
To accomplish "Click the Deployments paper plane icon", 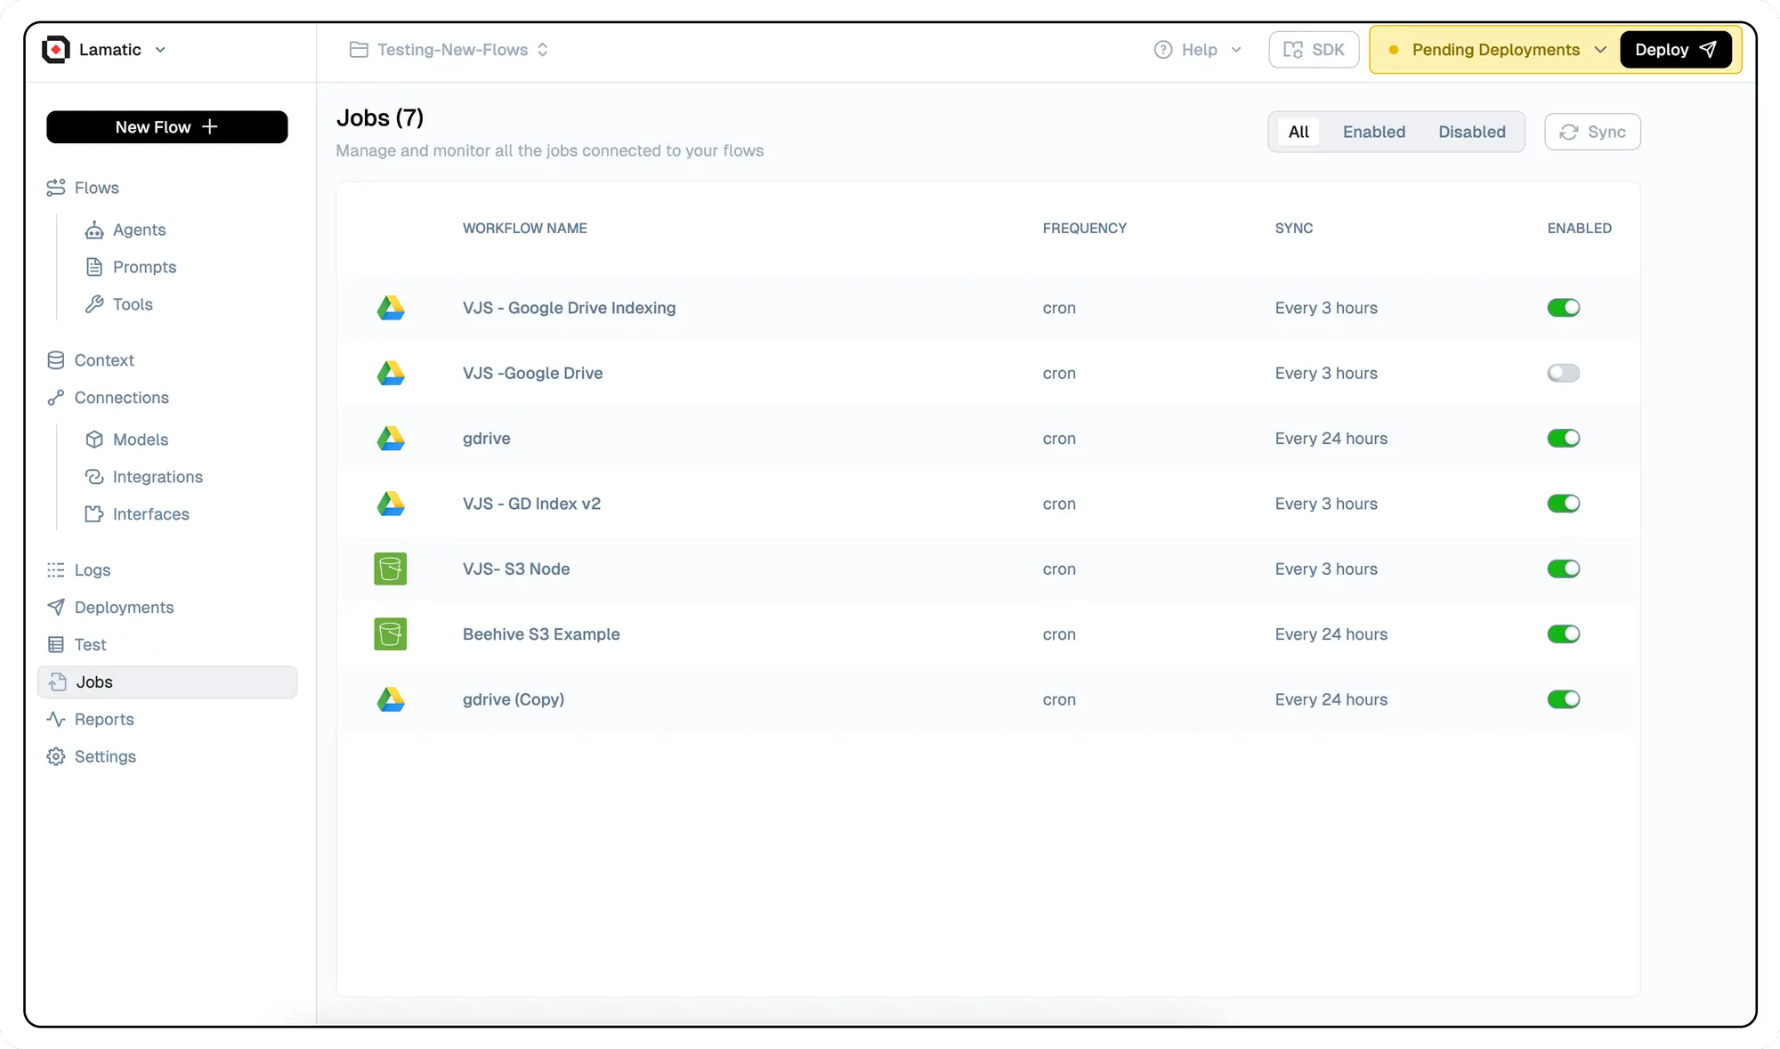I will pyautogui.click(x=56, y=607).
